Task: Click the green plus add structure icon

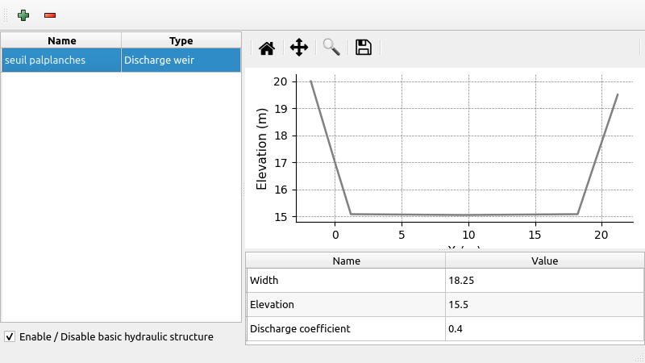Action: point(23,15)
